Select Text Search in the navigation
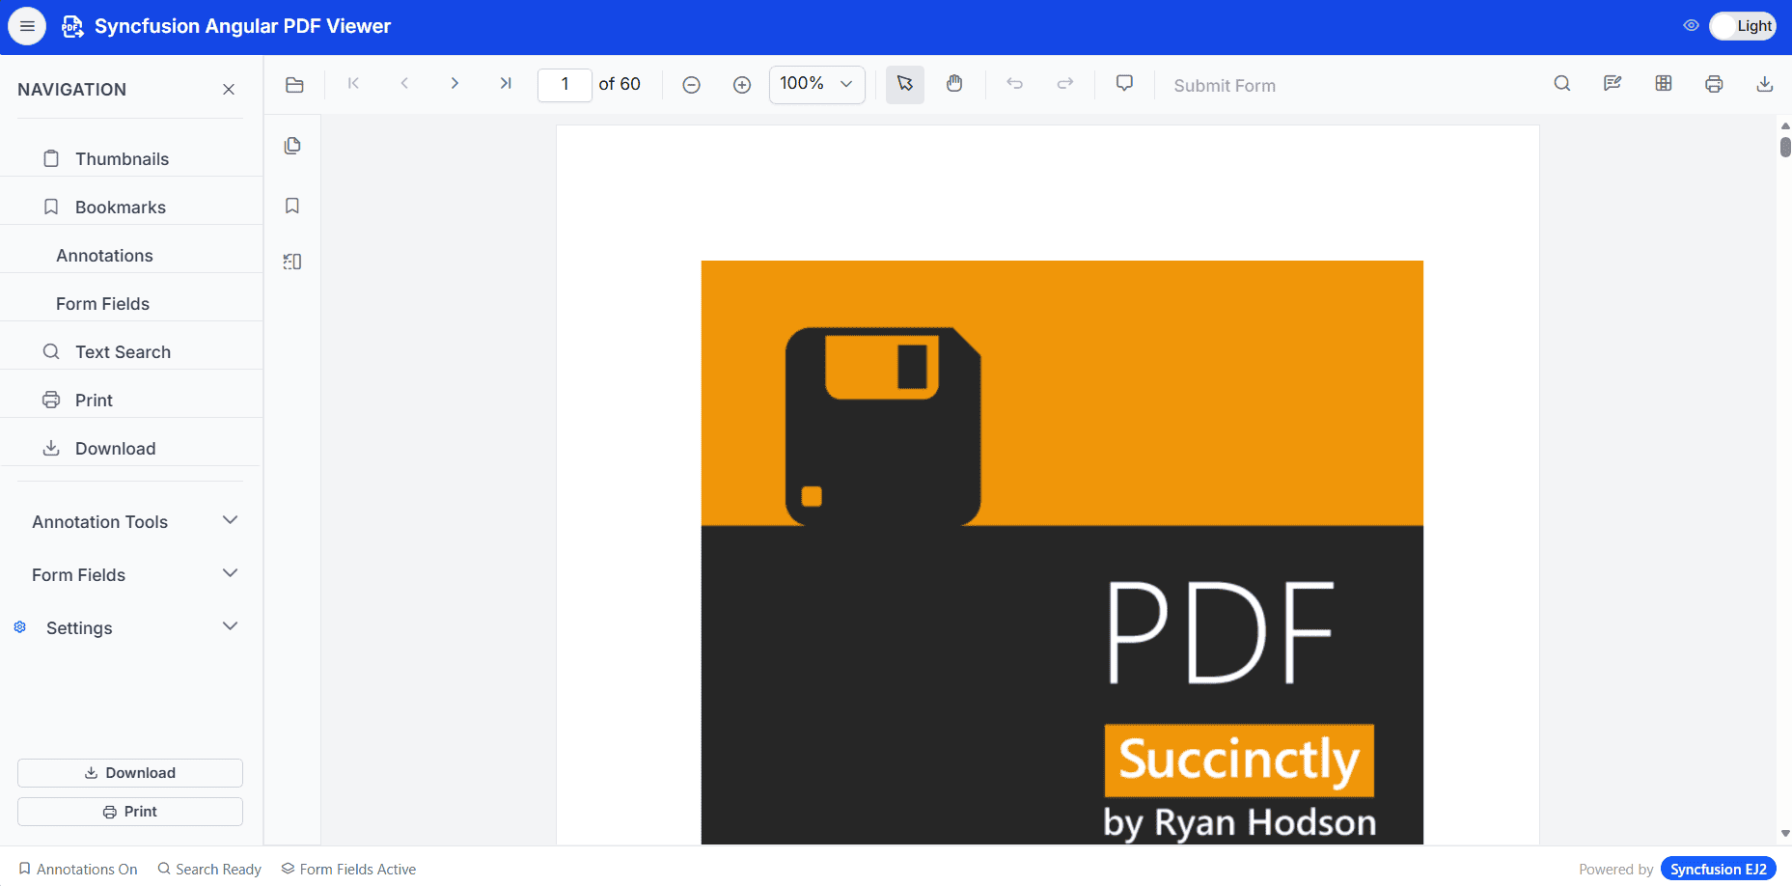The height and width of the screenshot is (886, 1792). click(x=131, y=352)
